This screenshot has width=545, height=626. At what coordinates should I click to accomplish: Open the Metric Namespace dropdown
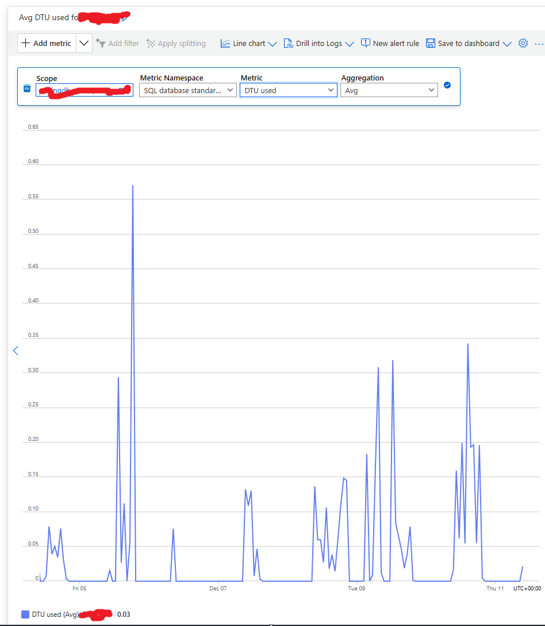click(188, 90)
